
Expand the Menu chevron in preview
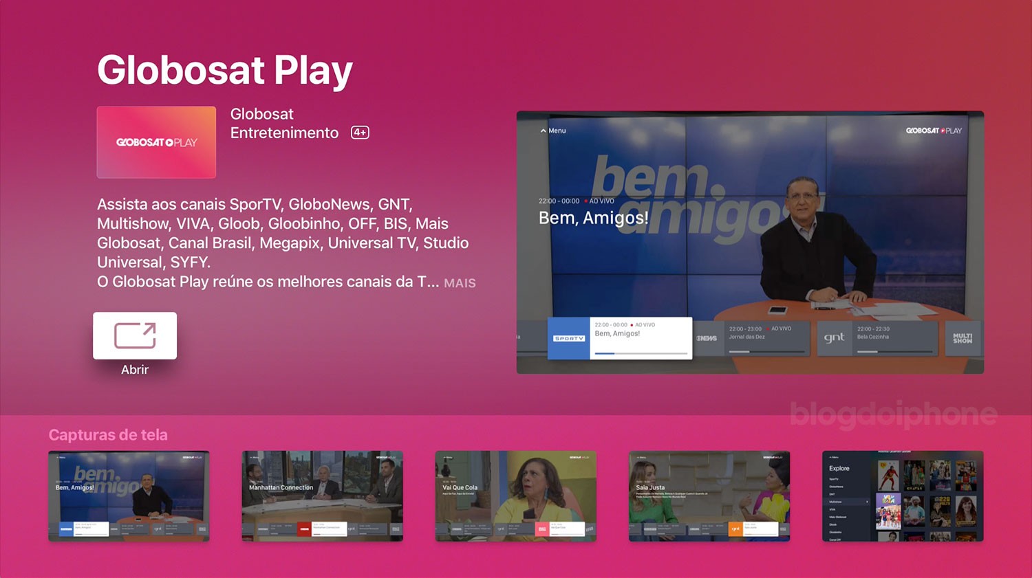click(x=544, y=131)
